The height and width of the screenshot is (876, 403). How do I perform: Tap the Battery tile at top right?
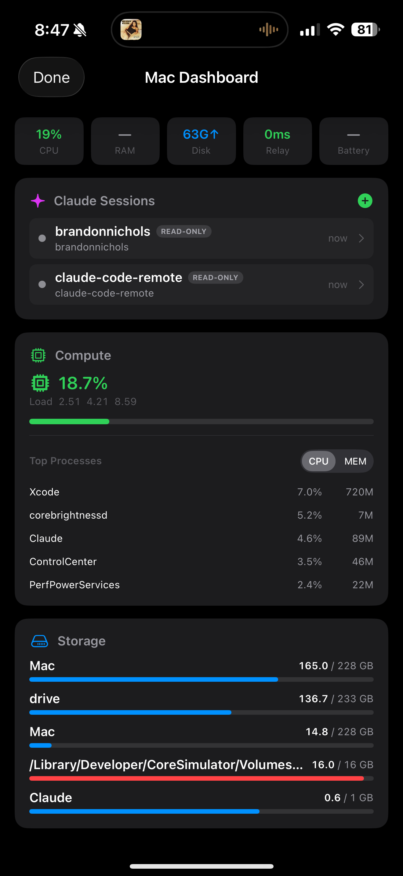(354, 141)
